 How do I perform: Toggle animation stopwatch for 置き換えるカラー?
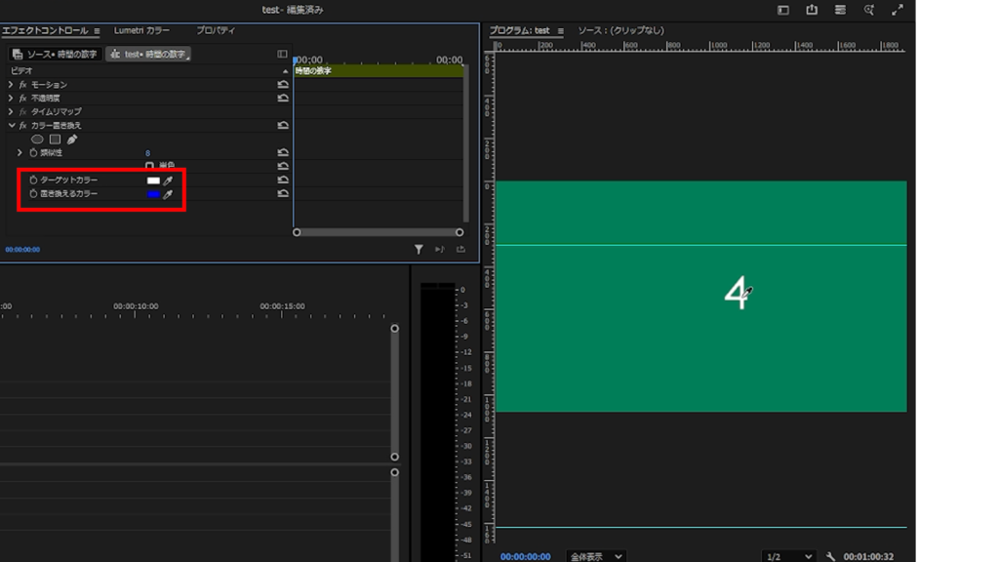point(33,194)
